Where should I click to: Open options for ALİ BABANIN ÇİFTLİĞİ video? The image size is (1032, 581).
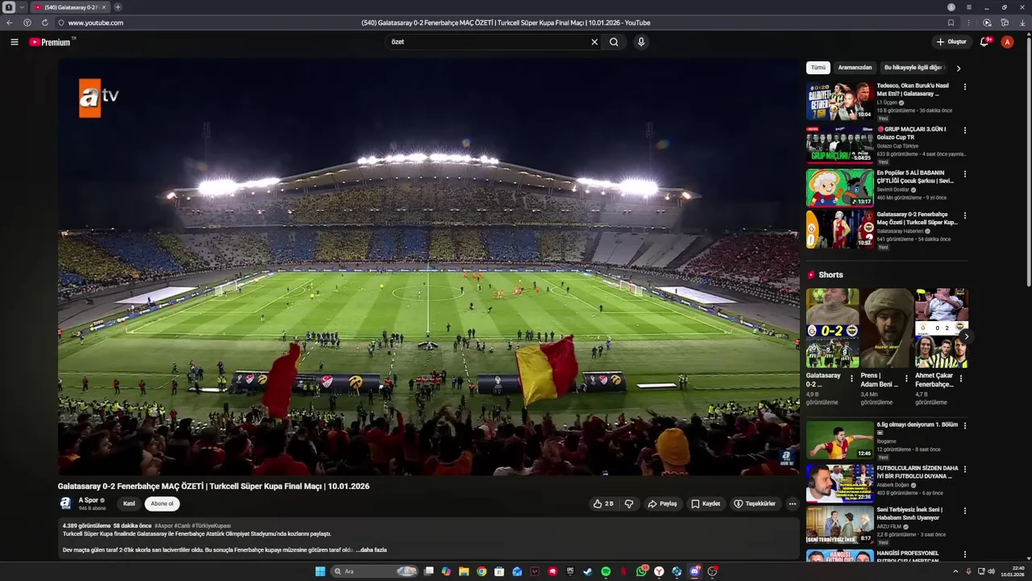pos(965,173)
